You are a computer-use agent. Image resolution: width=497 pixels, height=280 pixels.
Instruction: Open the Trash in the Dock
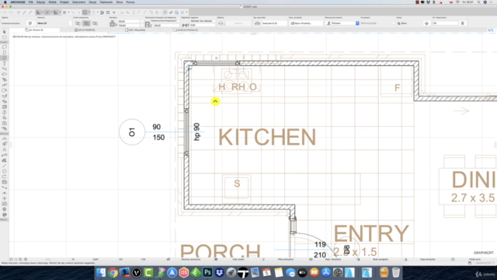(x=396, y=272)
